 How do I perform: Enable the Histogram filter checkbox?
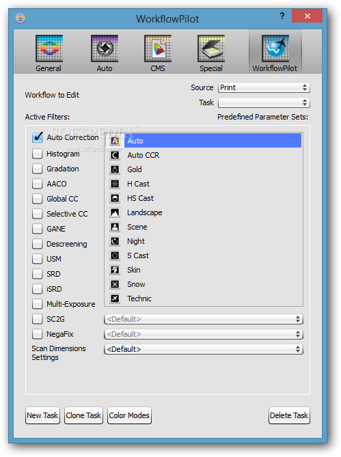(38, 154)
